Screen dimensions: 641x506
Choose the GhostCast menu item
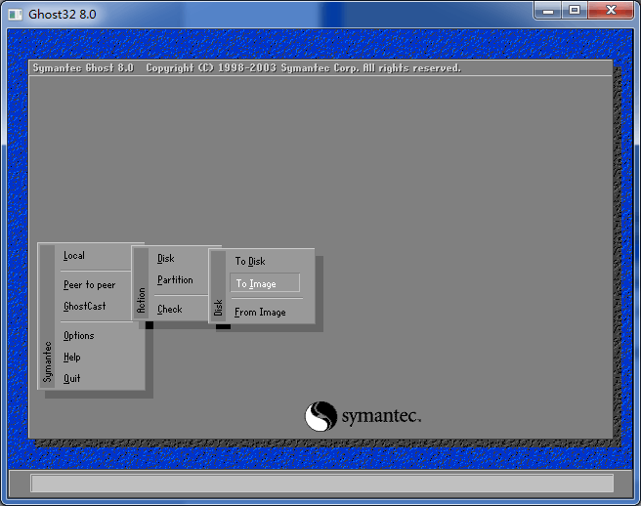coord(85,306)
